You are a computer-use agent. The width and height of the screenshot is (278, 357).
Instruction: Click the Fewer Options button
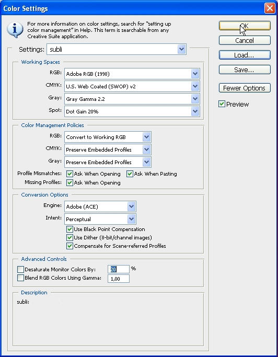tap(245, 88)
